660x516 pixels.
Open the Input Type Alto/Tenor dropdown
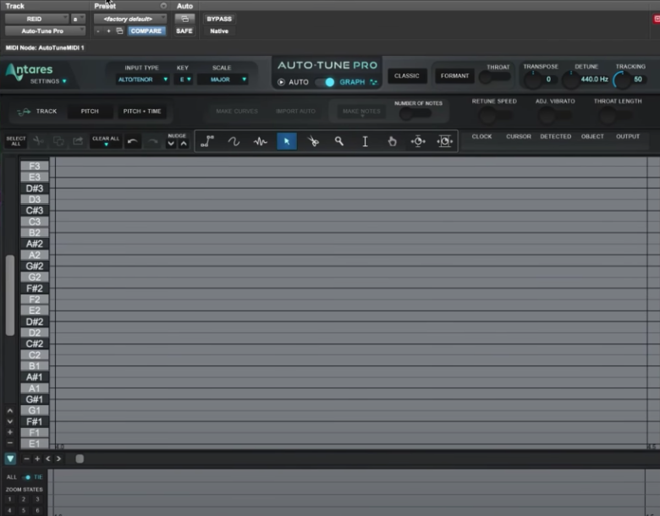click(x=143, y=80)
